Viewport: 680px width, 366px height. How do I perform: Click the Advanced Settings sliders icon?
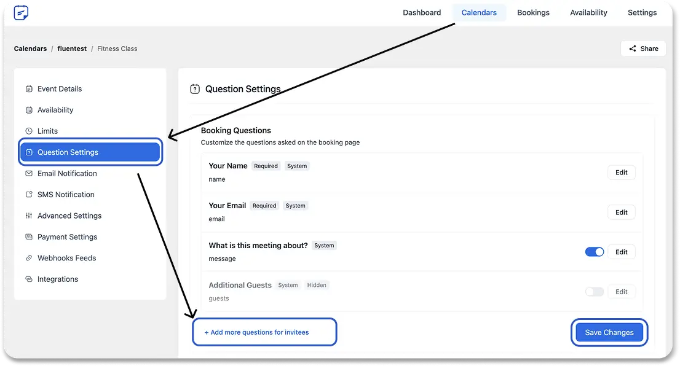(29, 216)
